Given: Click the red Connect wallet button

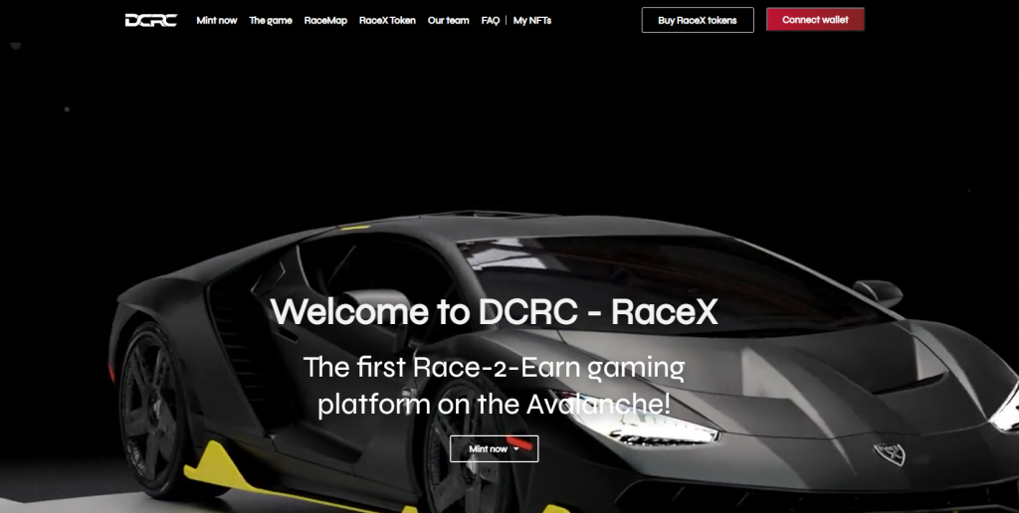Looking at the screenshot, I should coord(815,20).
